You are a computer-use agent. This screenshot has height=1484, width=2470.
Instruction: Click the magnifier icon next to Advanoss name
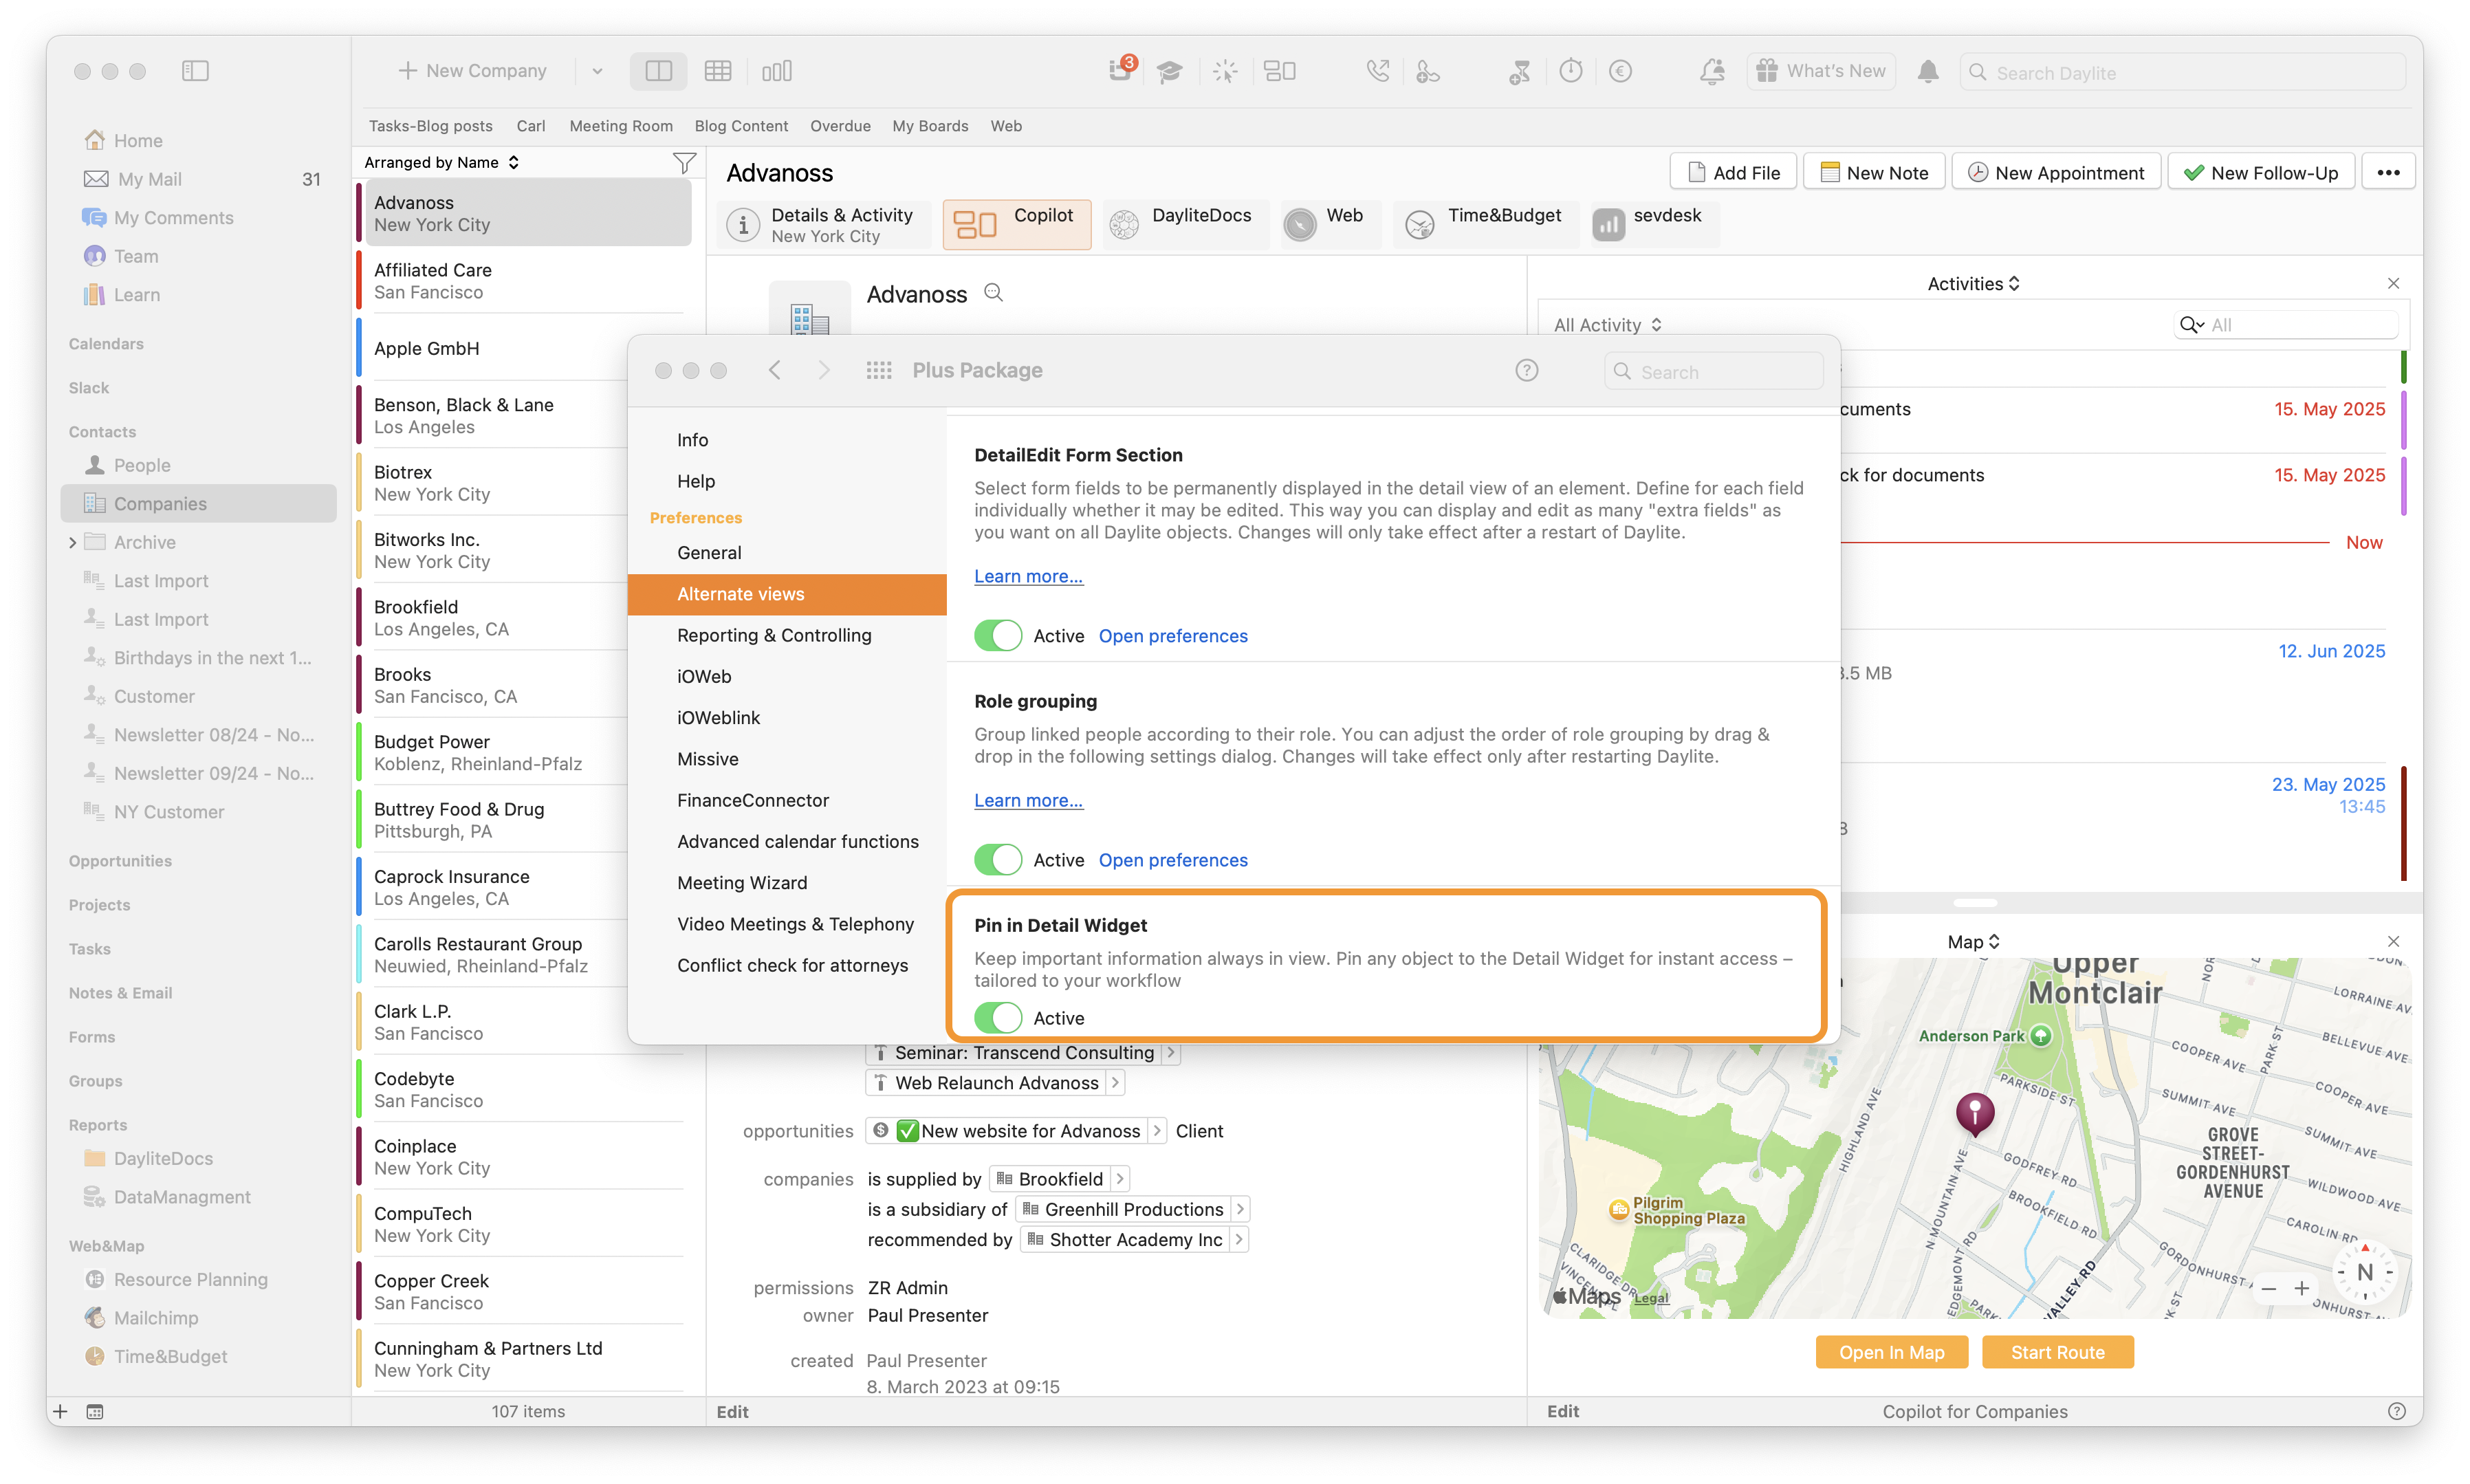click(x=993, y=293)
